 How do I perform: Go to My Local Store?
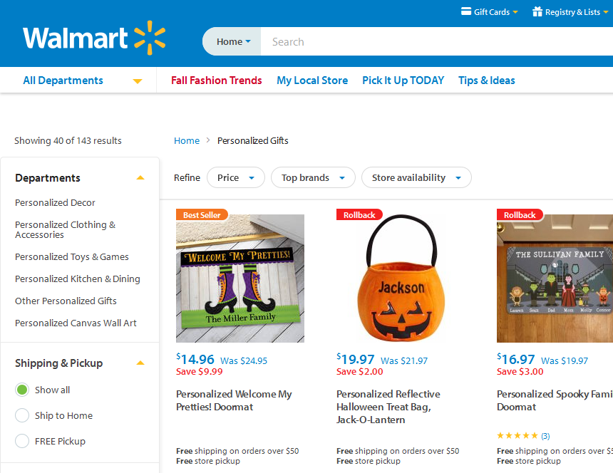312,80
